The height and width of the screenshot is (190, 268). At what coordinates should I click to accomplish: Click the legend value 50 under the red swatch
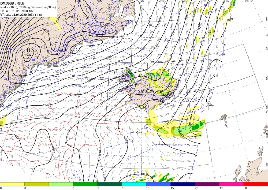pos(245,188)
